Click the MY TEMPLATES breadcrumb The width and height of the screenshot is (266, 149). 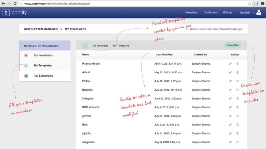(x=75, y=29)
